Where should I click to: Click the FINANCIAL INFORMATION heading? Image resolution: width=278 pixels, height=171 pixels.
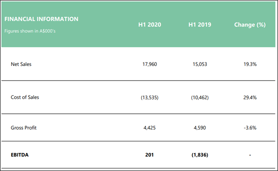pyautogui.click(x=41, y=19)
